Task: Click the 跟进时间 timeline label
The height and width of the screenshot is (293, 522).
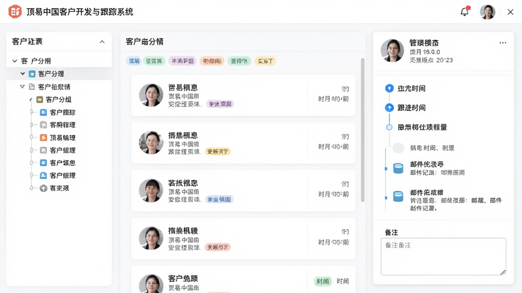Action: point(411,108)
